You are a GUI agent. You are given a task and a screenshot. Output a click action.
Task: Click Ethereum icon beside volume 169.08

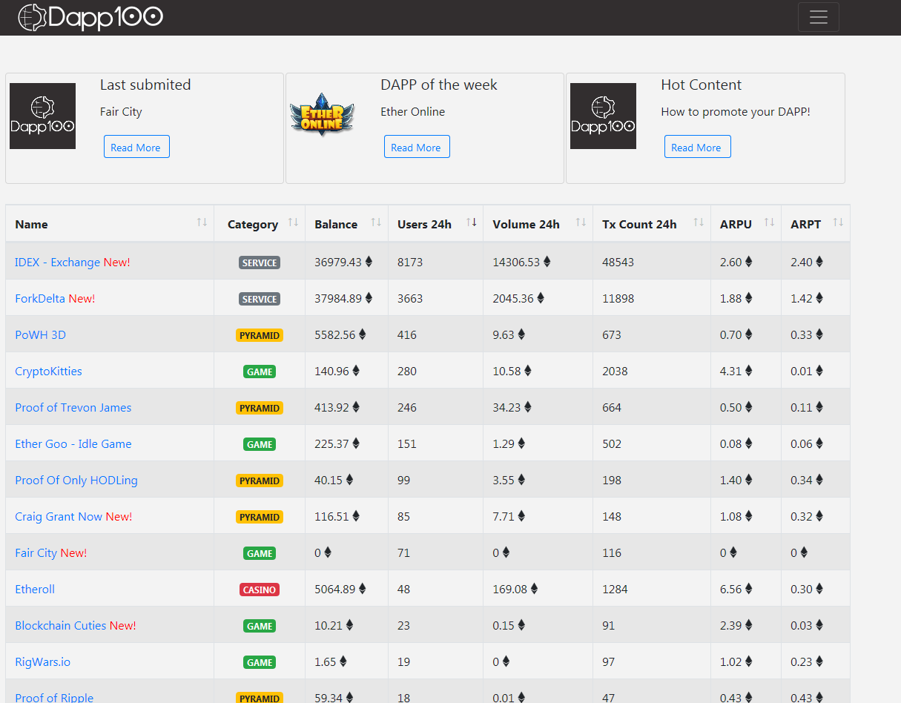point(534,589)
